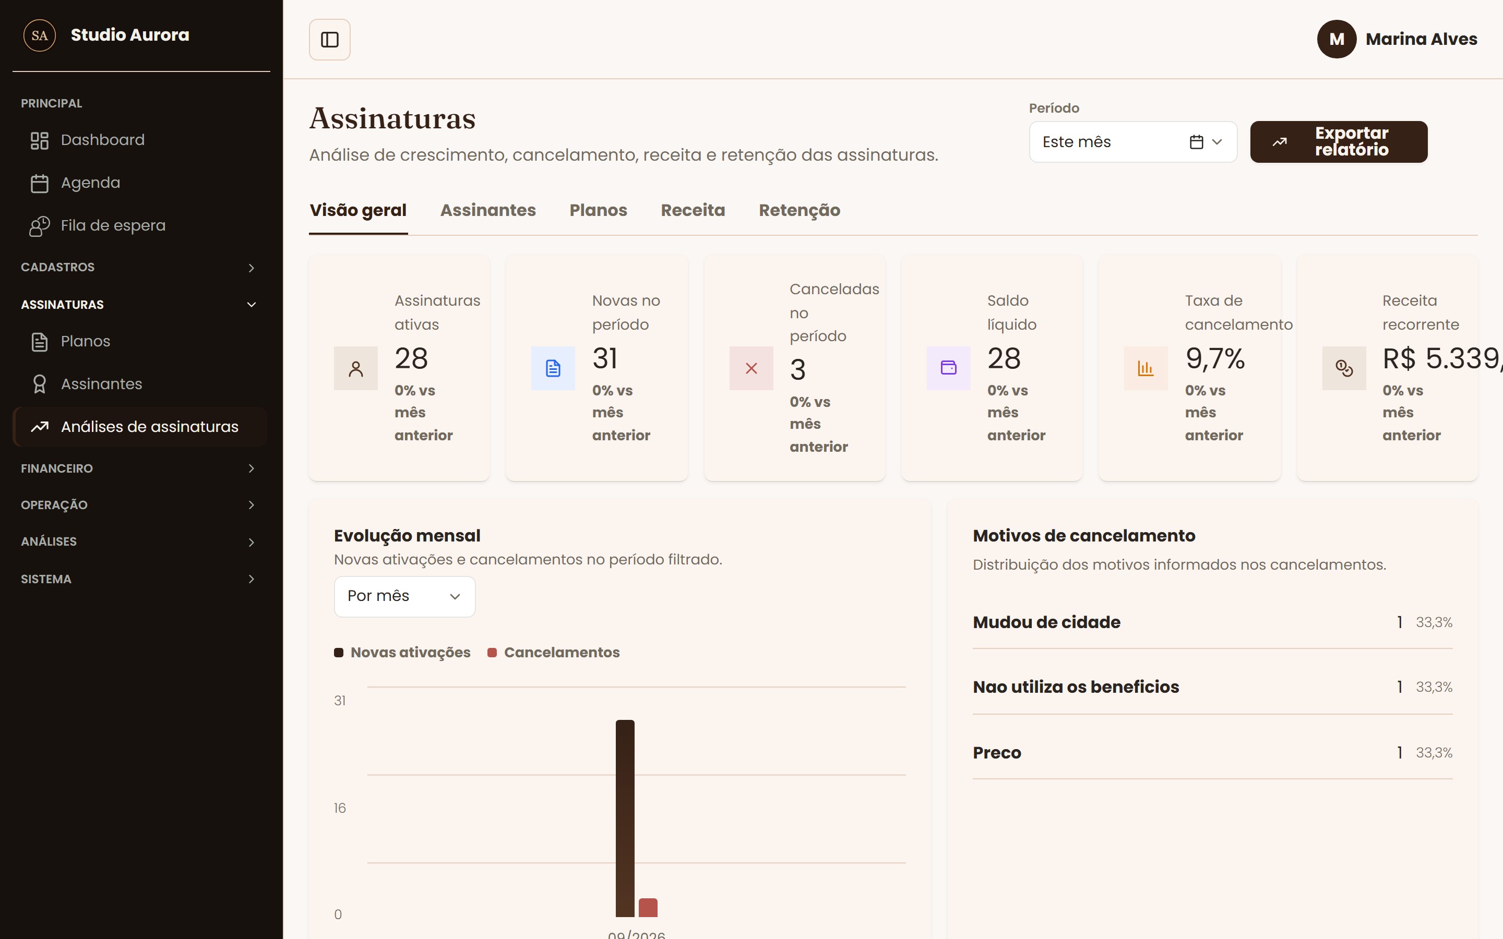Viewport: 1503px width, 939px height.
Task: Click the Canceladas red X icon
Action: (x=751, y=368)
